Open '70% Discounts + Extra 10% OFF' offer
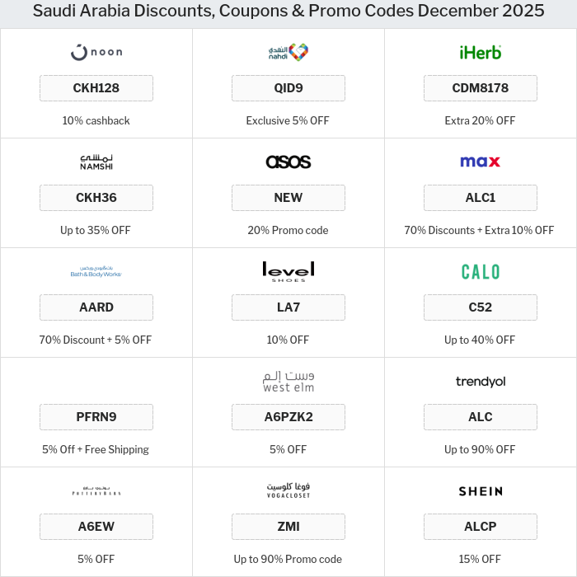 (479, 230)
